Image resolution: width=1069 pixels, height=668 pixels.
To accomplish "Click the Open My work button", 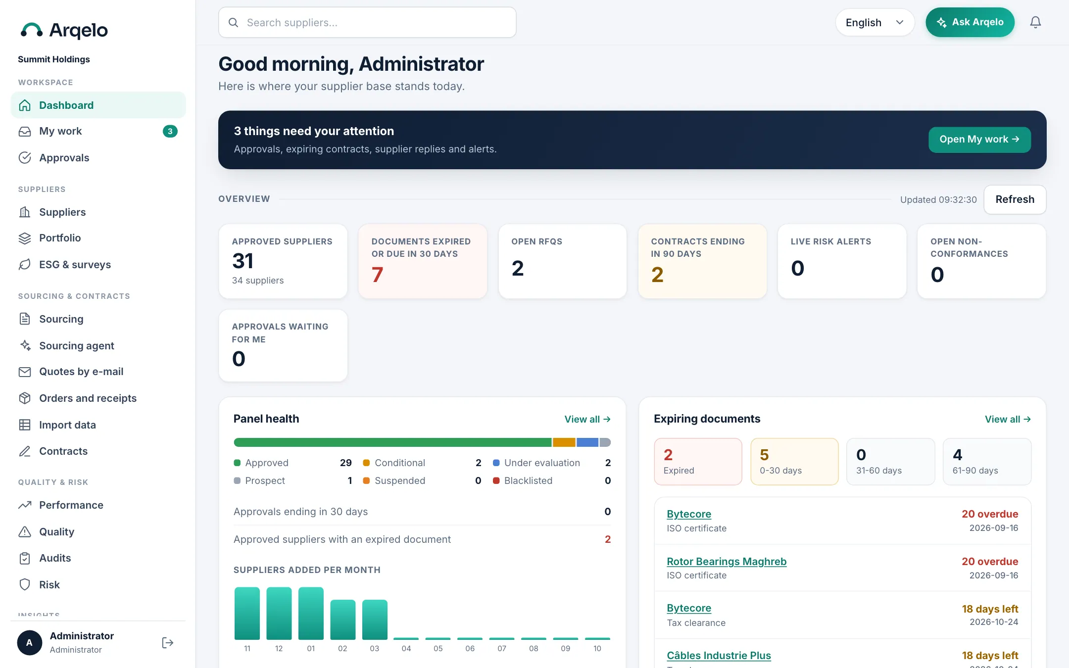I will (x=979, y=140).
